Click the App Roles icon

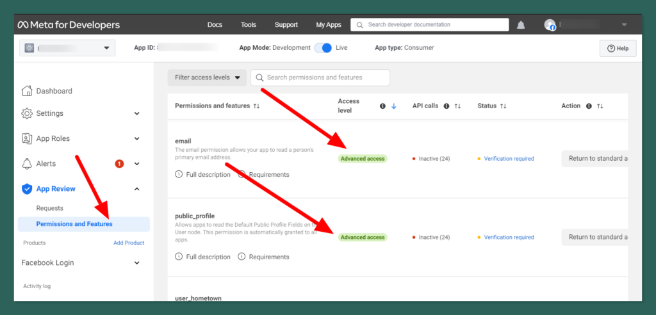click(27, 138)
